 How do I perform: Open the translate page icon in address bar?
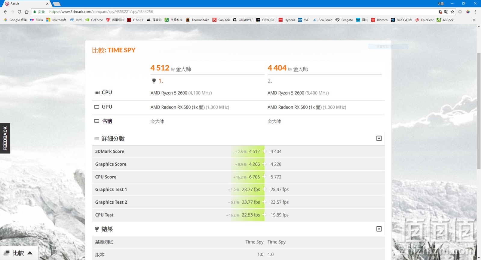click(x=446, y=12)
